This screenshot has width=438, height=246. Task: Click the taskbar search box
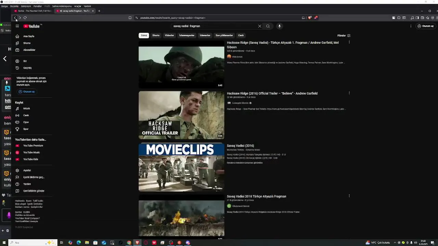point(33,243)
